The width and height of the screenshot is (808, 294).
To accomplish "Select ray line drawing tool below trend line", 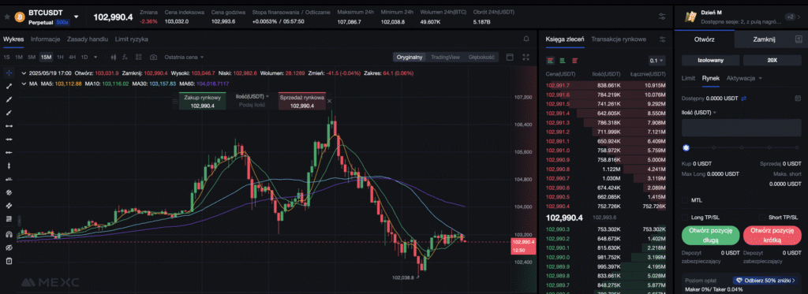I will point(9,99).
